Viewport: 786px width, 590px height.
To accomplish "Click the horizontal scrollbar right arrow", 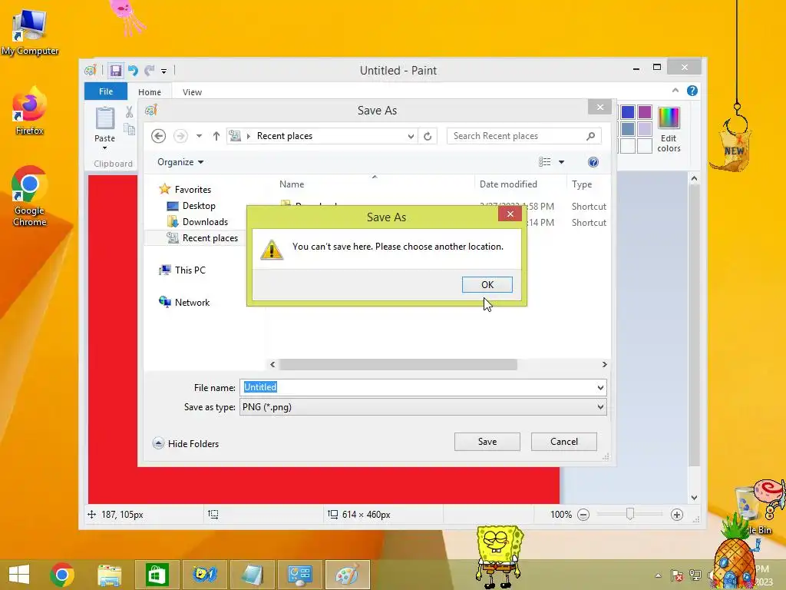I will tap(604, 364).
